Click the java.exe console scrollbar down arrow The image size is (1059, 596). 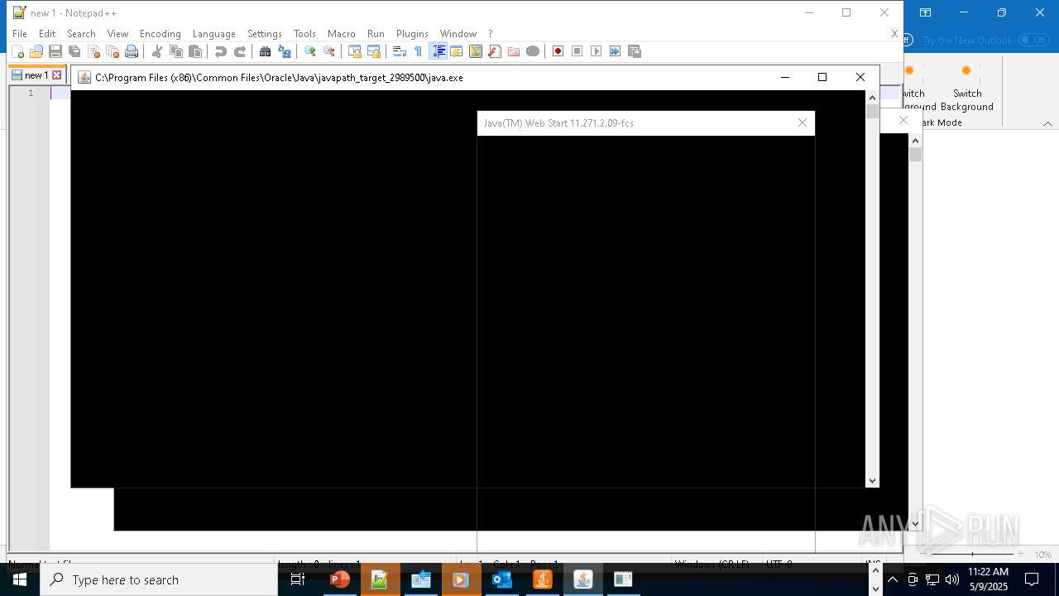point(872,480)
